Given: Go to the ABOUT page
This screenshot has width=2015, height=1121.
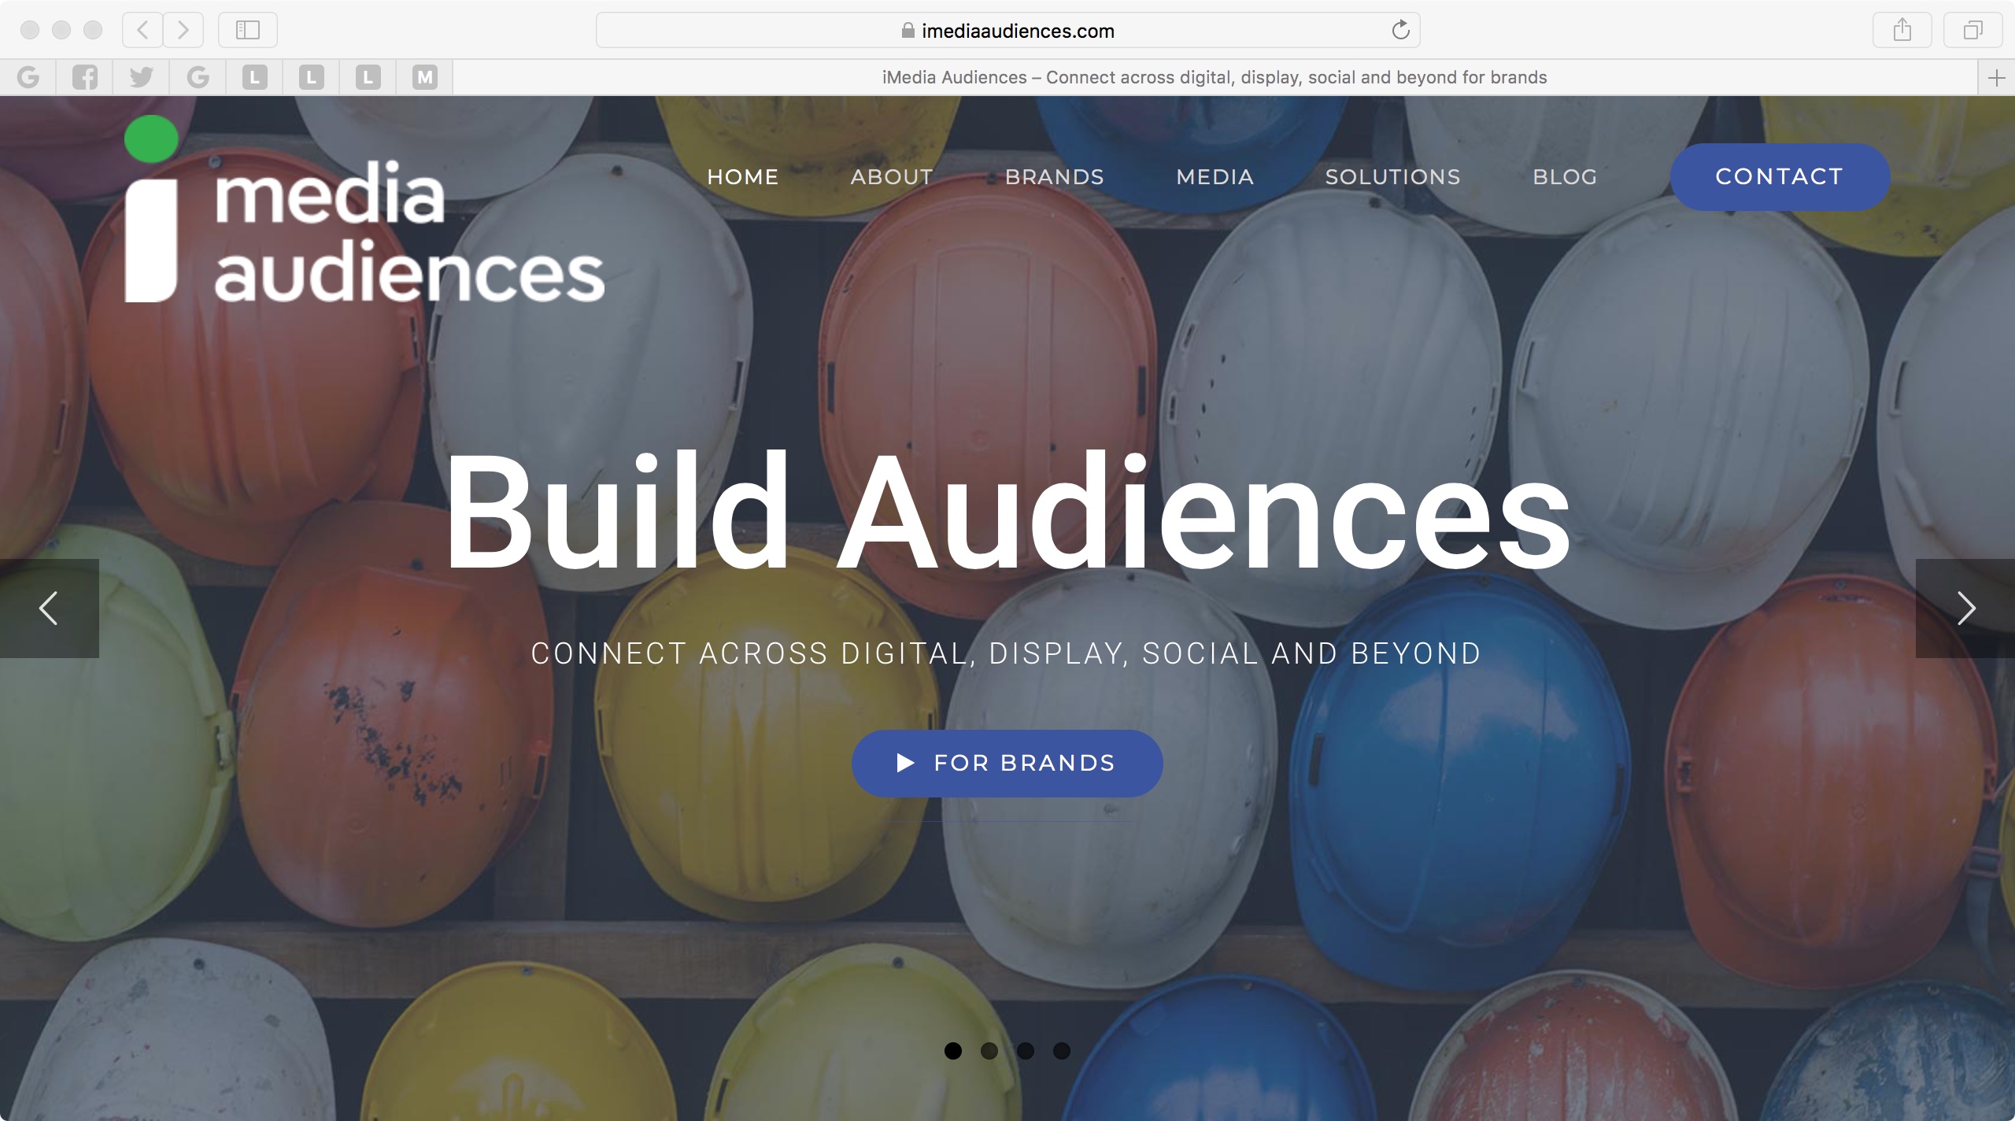Looking at the screenshot, I should click(x=892, y=177).
